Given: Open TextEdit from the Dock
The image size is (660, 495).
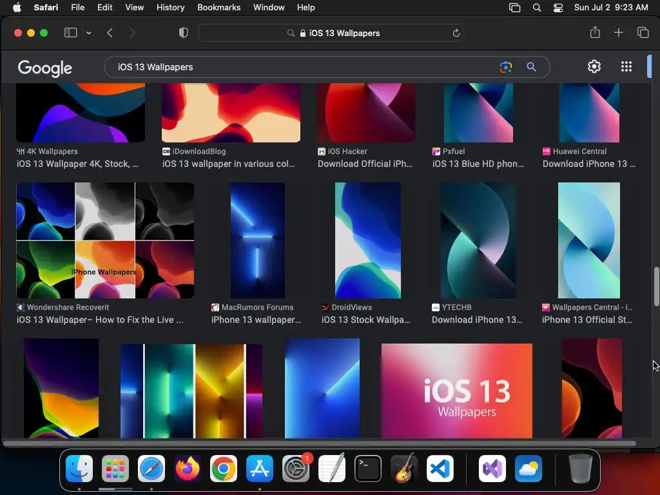Looking at the screenshot, I should pyautogui.click(x=332, y=469).
